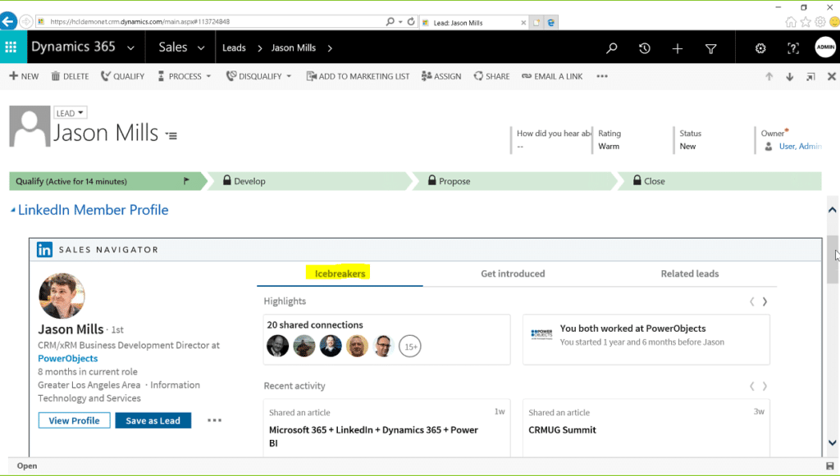Screen dimensions: 840x476
Task: Select the Propose process stage
Action: coord(514,181)
